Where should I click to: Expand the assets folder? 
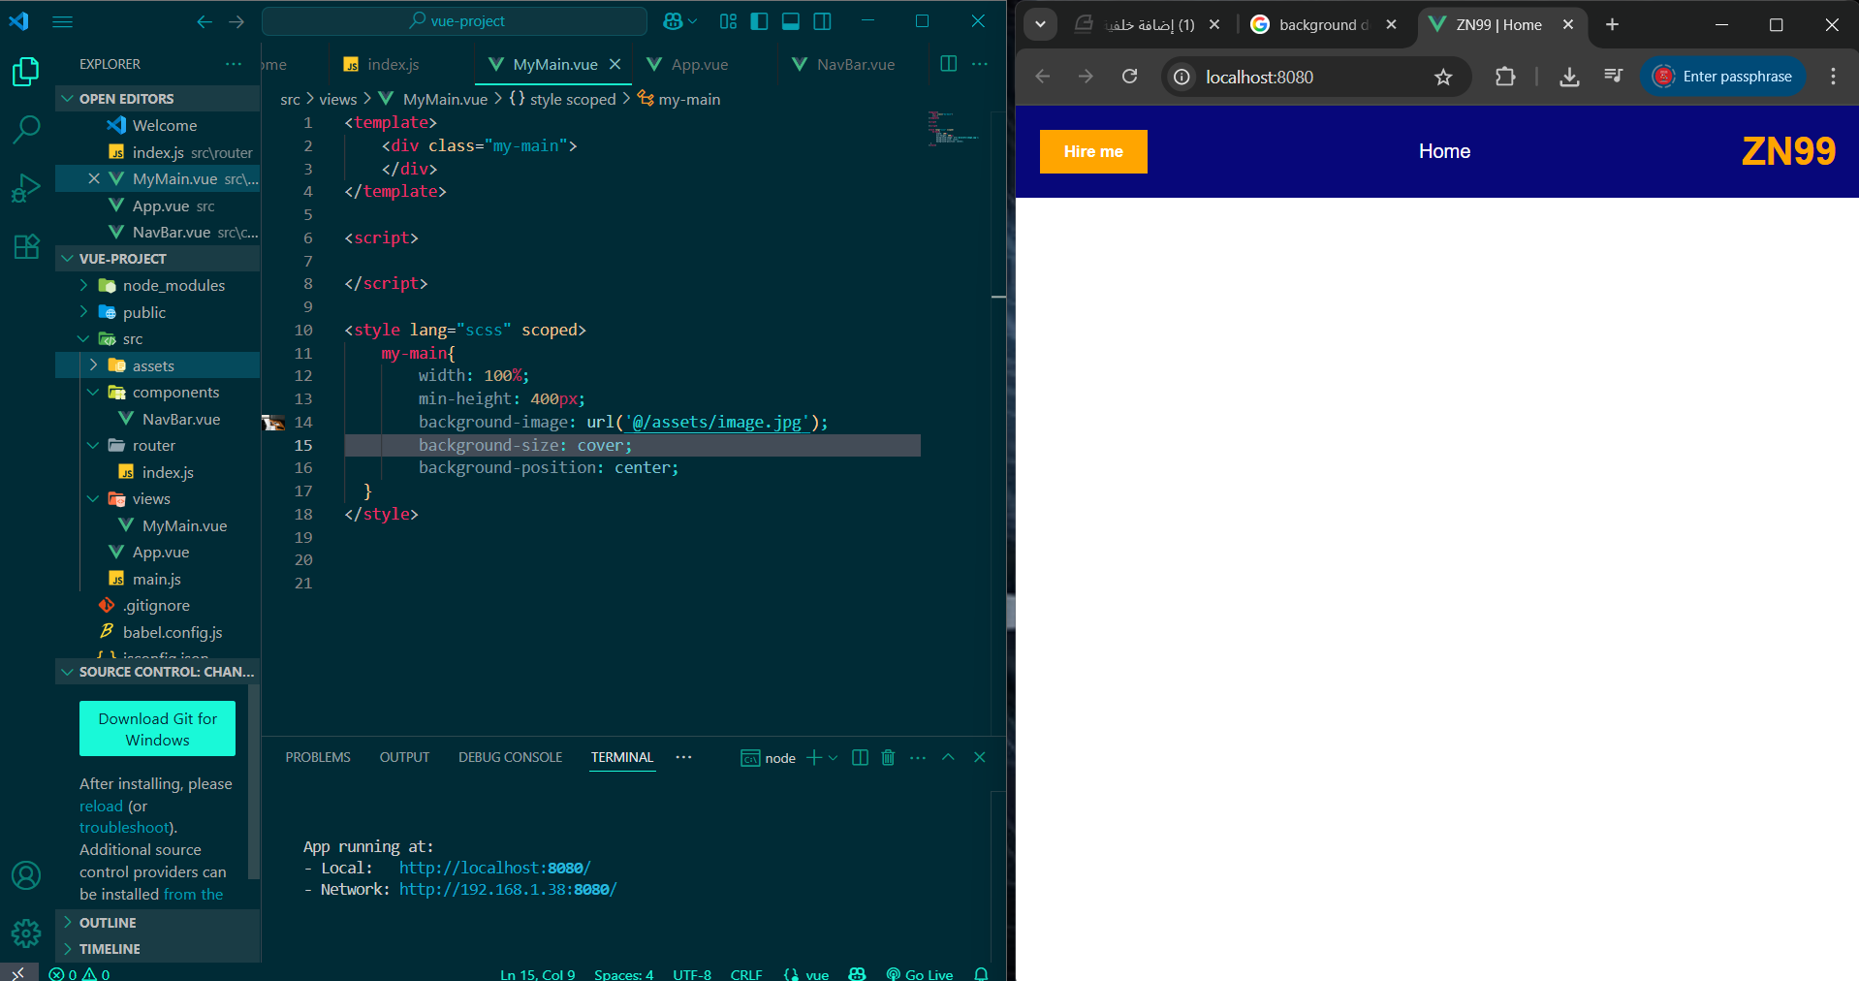click(x=153, y=365)
